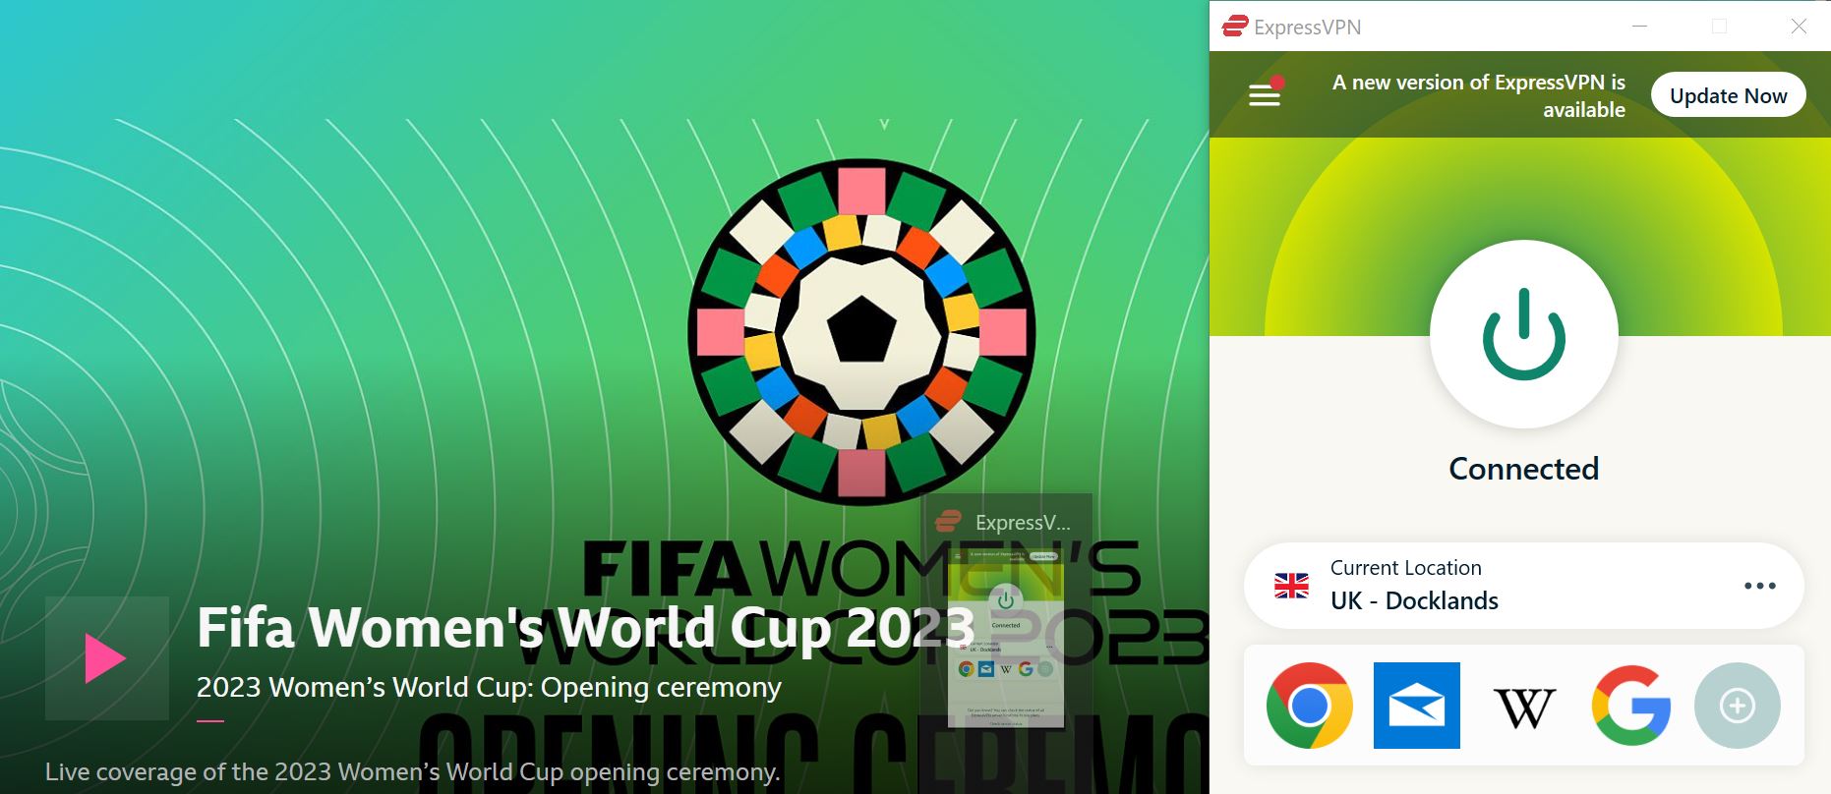Open the Google shortcut

[1630, 706]
